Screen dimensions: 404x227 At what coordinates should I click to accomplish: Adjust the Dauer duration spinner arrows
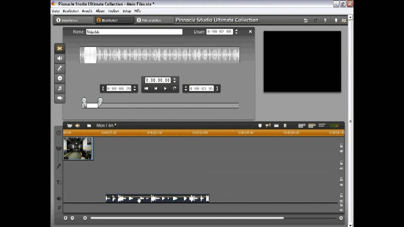coord(236,32)
